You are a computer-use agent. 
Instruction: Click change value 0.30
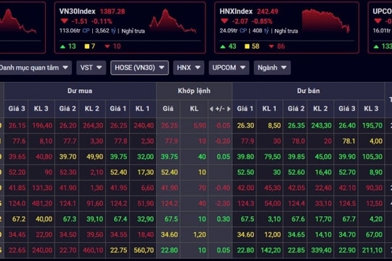[x=224, y=219]
